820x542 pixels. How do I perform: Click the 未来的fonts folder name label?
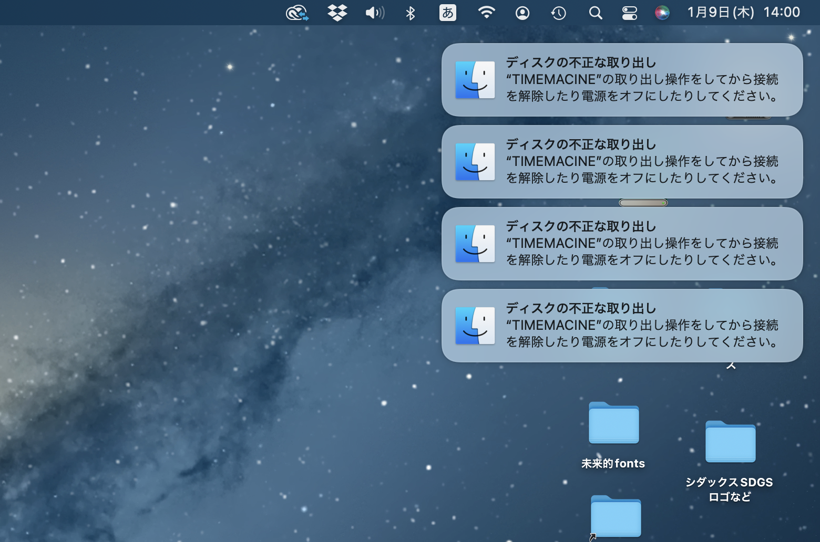click(613, 464)
